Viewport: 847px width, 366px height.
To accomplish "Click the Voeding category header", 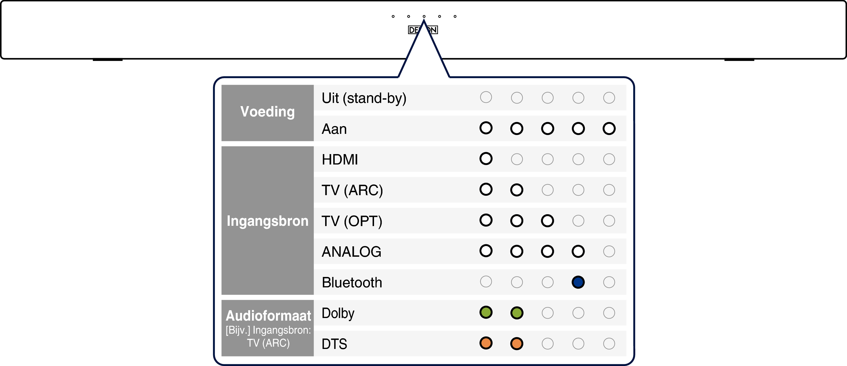I will pyautogui.click(x=267, y=112).
